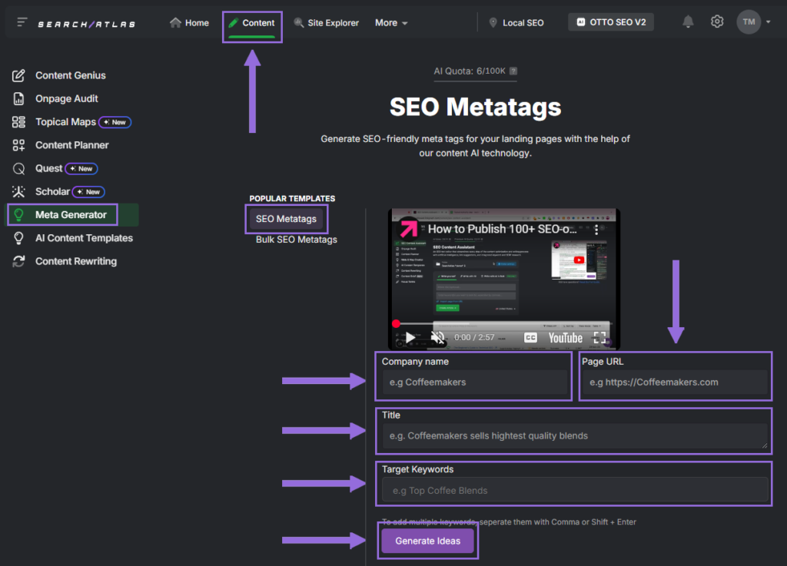
Task: Click the Generate Ideas button
Action: [427, 541]
